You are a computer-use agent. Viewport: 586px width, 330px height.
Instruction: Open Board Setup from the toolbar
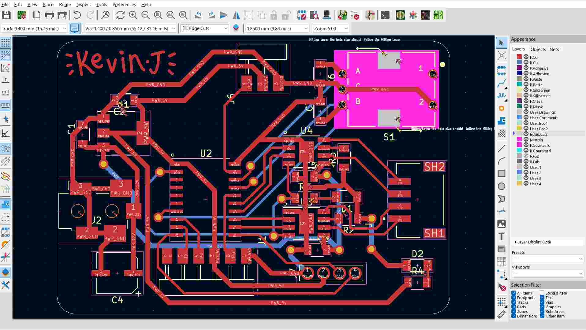pyautogui.click(x=22, y=15)
